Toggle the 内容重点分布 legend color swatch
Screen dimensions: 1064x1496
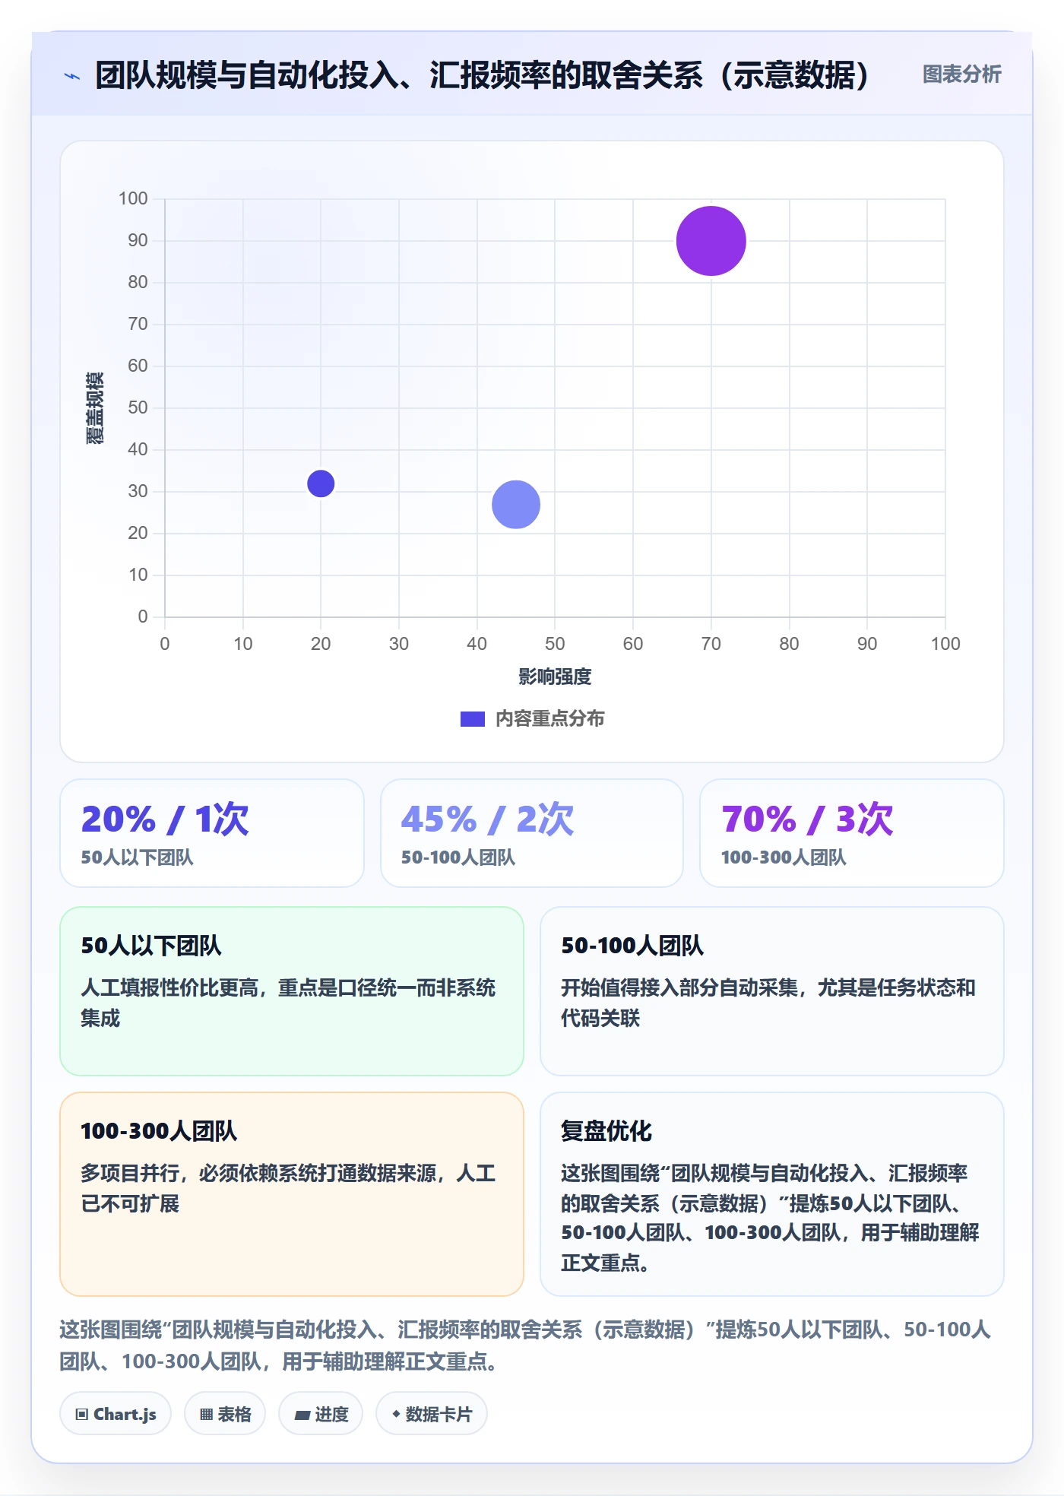pos(472,719)
